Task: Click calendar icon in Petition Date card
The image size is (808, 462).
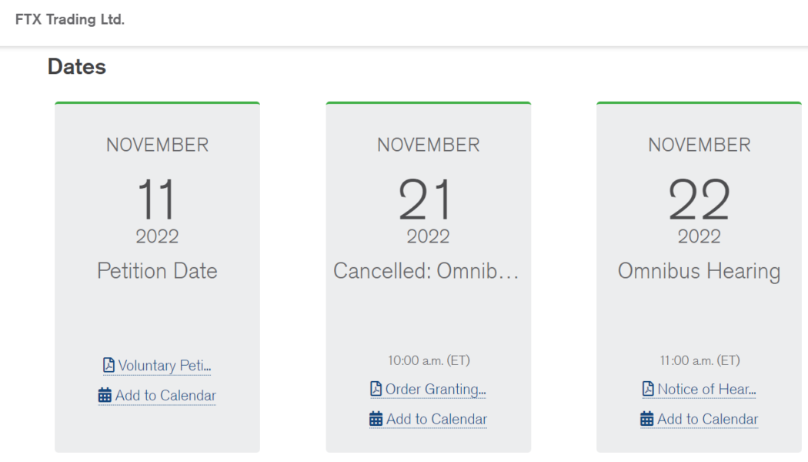Action: tap(105, 396)
